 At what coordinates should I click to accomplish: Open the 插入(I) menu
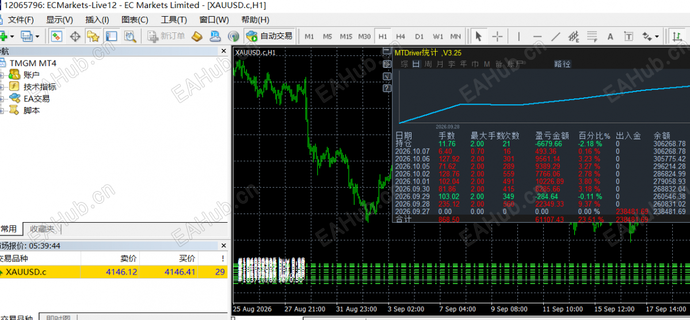click(97, 20)
